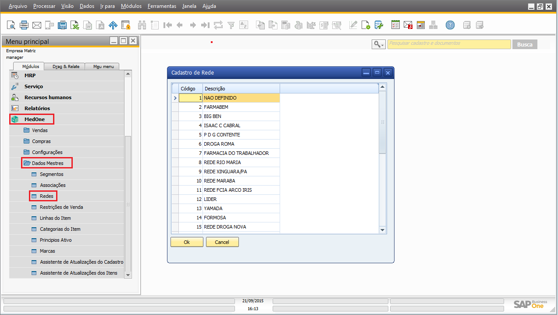Click the main menu scrollbar down arrow
Screen dimensions: 558x315
(128, 274)
